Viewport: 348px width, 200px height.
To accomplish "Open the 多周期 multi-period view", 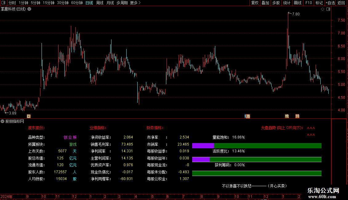I will point(122,3).
